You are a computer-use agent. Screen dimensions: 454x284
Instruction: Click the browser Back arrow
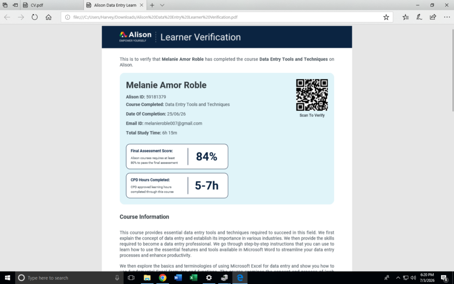[7, 17]
